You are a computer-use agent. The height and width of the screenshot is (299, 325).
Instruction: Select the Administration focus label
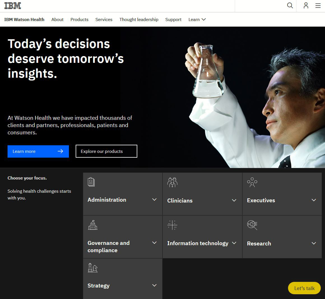(x=107, y=200)
